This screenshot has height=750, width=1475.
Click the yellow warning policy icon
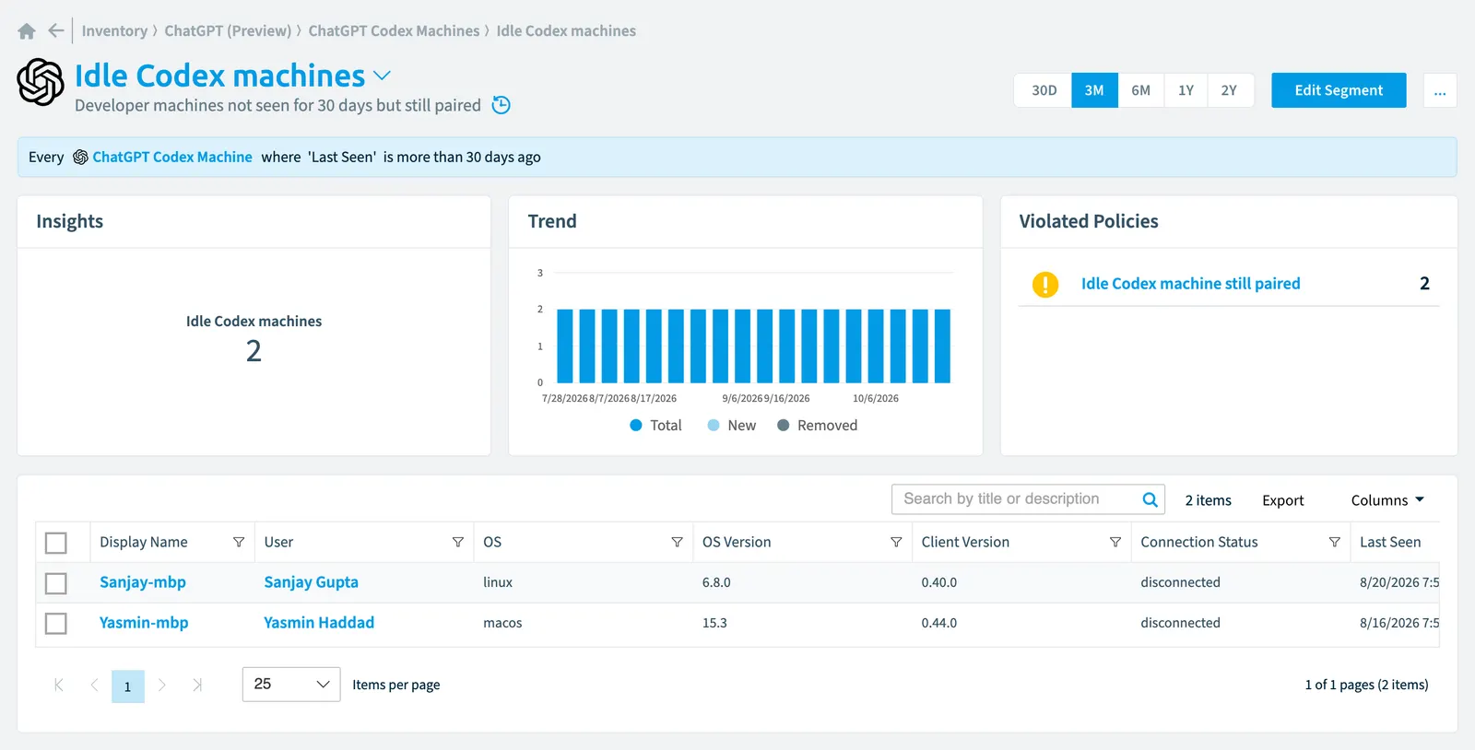tap(1045, 285)
